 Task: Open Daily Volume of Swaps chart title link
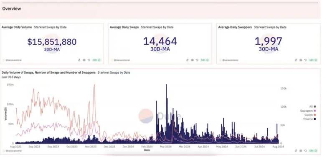(48, 72)
